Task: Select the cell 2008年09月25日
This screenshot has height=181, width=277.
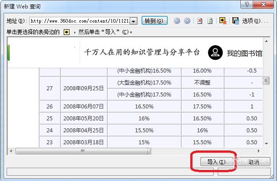Action: 84,88
